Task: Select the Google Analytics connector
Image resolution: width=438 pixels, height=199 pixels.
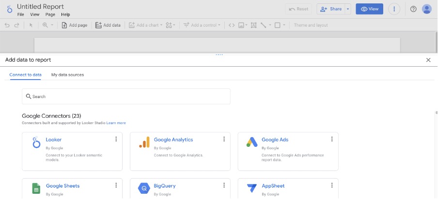Action: (180, 151)
